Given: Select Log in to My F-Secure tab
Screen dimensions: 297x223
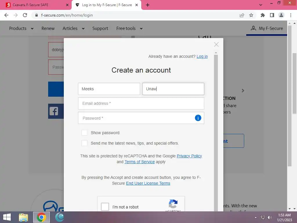Looking at the screenshot, I should [x=106, y=5].
